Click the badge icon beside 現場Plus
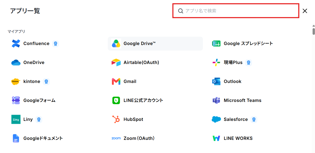 (249, 62)
